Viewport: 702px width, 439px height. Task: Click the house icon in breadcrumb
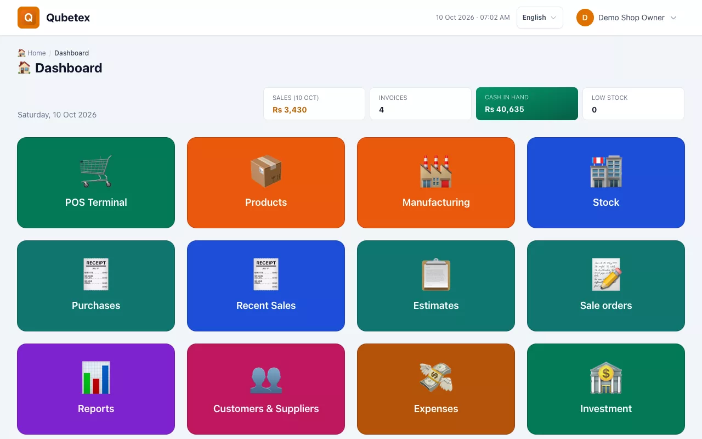click(21, 53)
